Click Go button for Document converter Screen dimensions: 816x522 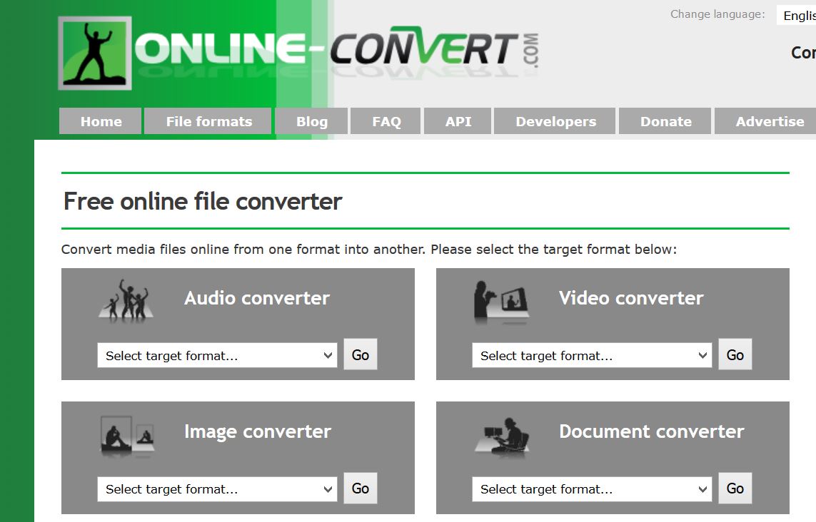(x=735, y=488)
